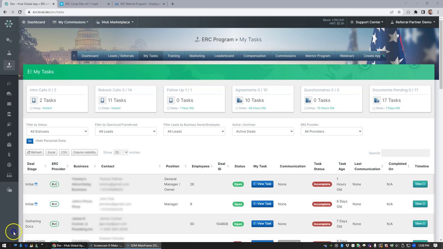This screenshot has height=249, width=443.
Task: Open the Compensation tab
Action: (x=255, y=56)
